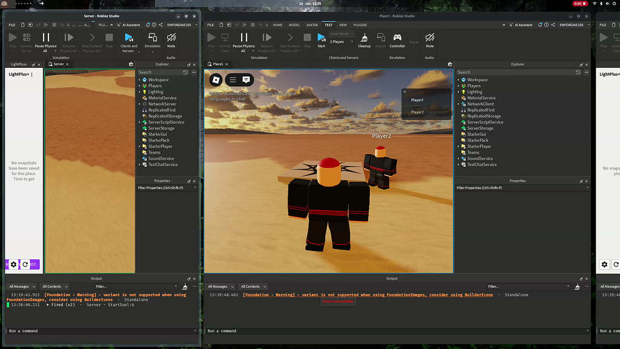Open the chat icon in game viewport
Screen dimensions: 620x349
[x=245, y=79]
